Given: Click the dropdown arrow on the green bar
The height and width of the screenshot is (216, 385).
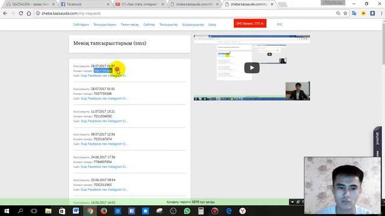Looking at the screenshot, I should pyautogui.click(x=292, y=202).
